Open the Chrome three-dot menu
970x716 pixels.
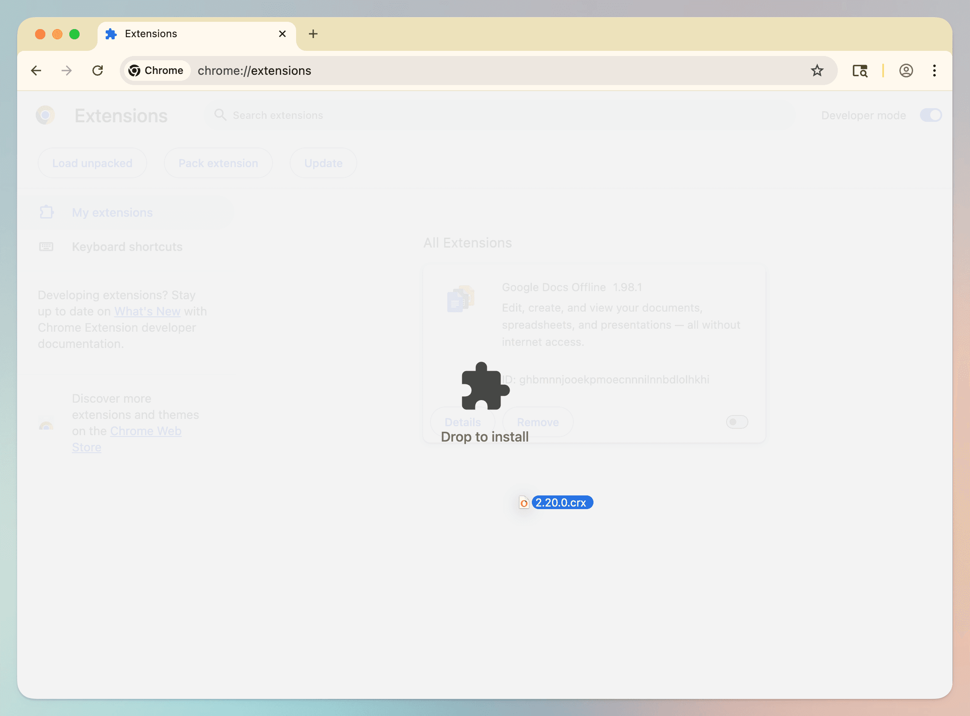pyautogui.click(x=934, y=71)
